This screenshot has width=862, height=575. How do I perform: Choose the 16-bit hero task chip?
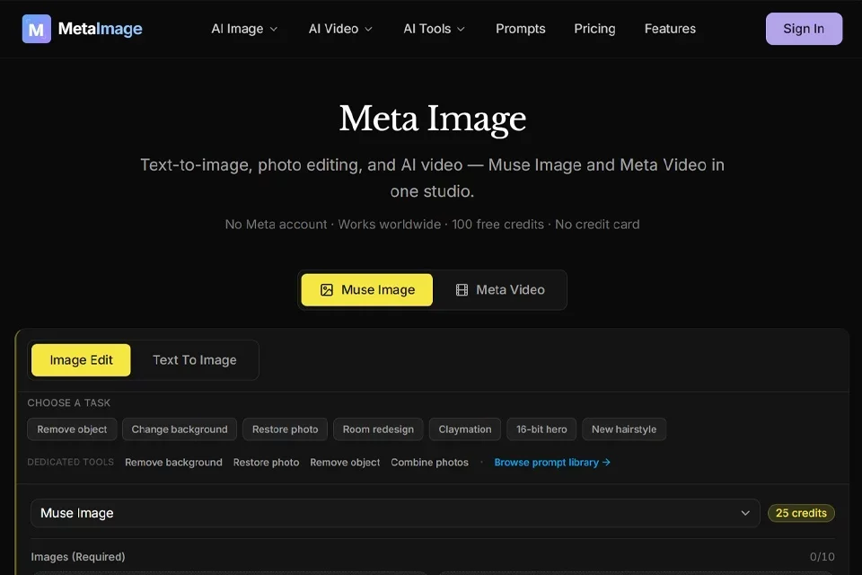pyautogui.click(x=541, y=429)
